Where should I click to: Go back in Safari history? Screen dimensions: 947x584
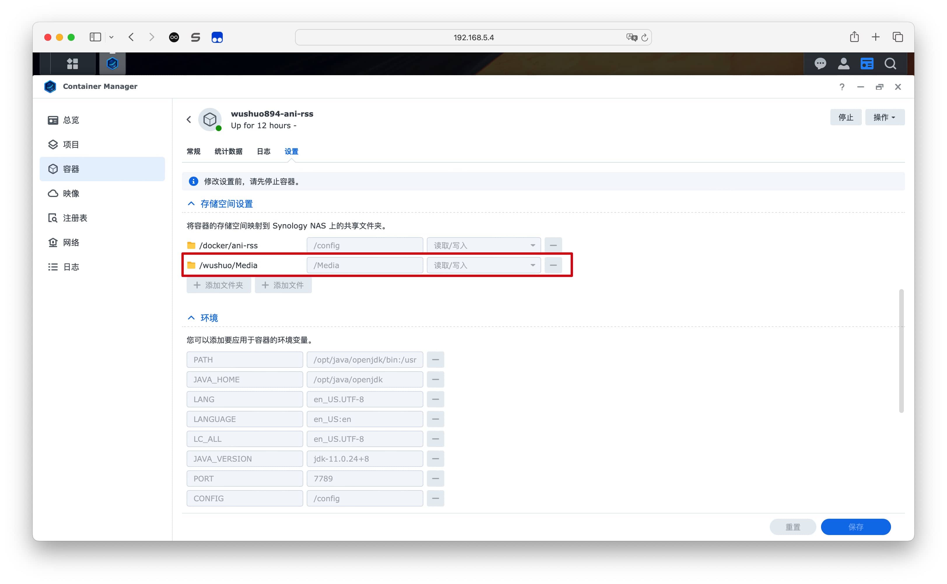131,37
